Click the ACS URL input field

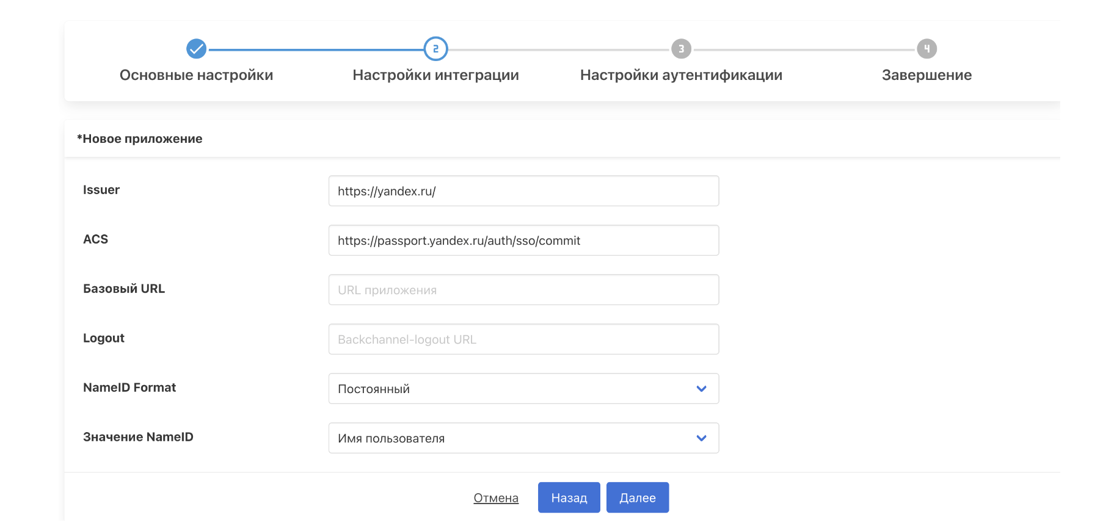pos(523,240)
